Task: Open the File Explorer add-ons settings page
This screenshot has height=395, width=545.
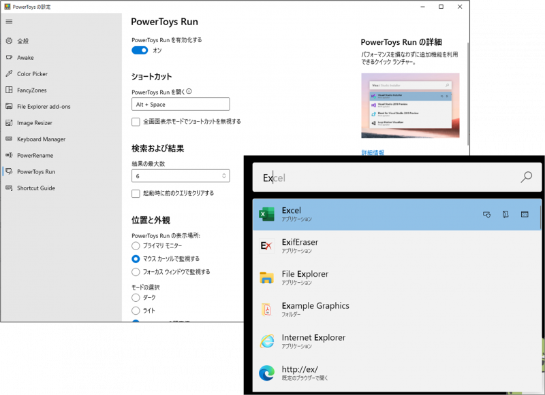Action: (61, 106)
